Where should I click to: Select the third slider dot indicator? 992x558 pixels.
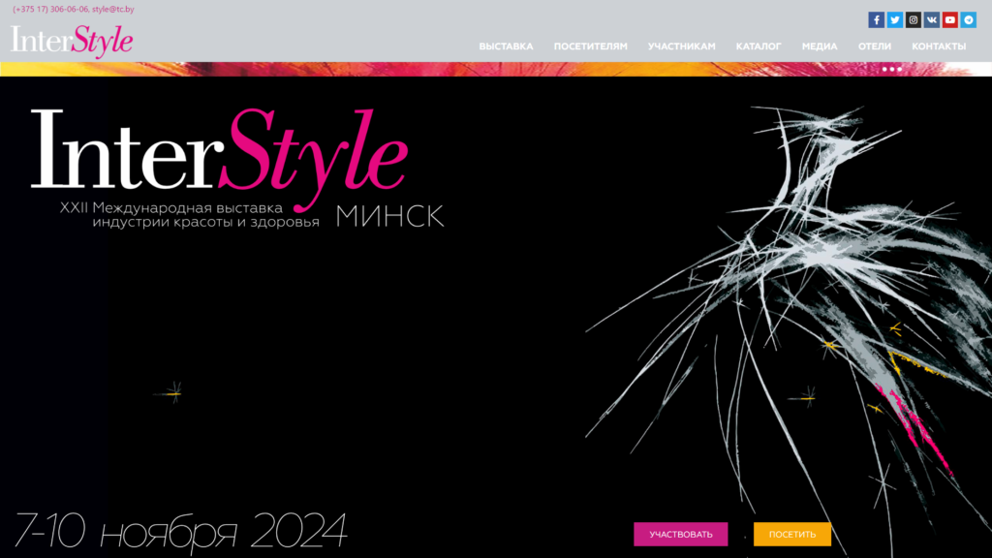click(899, 69)
